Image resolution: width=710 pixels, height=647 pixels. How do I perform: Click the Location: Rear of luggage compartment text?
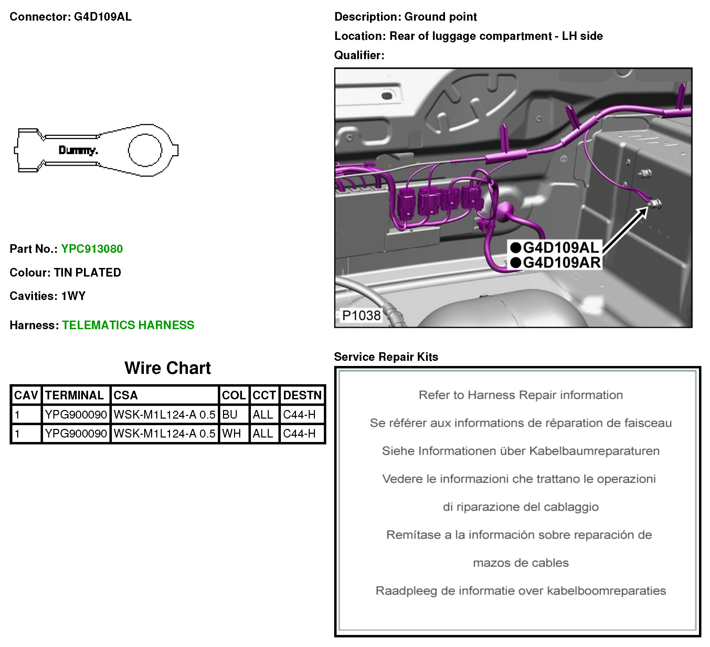point(468,36)
